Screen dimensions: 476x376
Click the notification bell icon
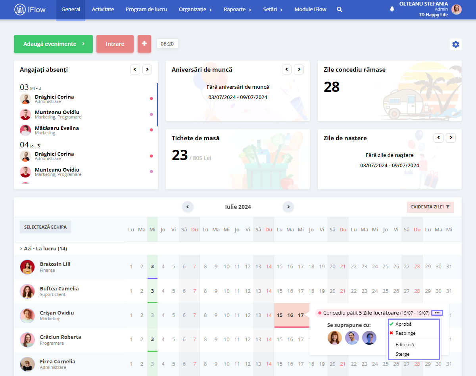click(392, 9)
